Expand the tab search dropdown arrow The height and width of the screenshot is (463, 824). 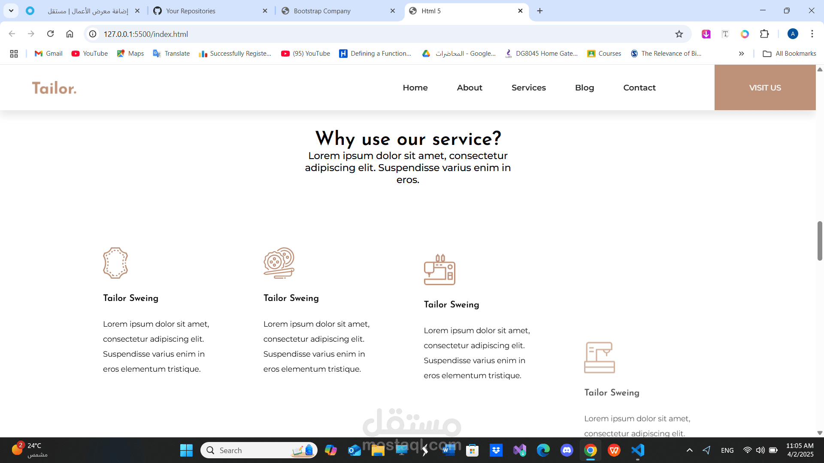(11, 11)
